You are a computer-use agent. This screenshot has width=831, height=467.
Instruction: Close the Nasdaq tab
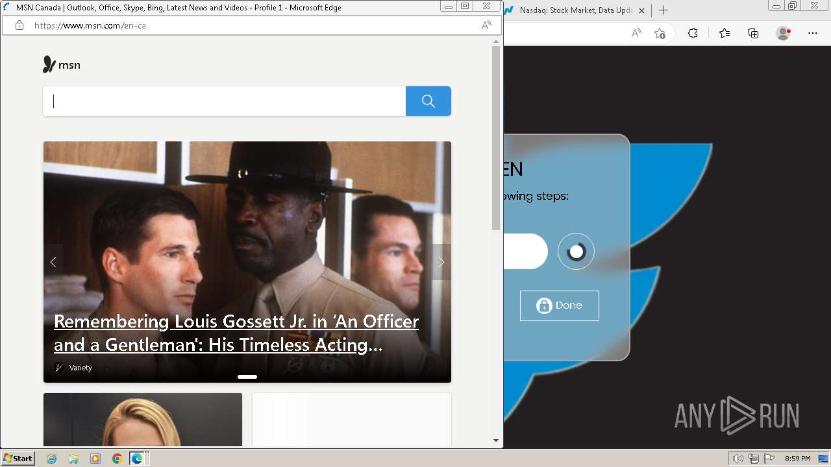(x=642, y=10)
